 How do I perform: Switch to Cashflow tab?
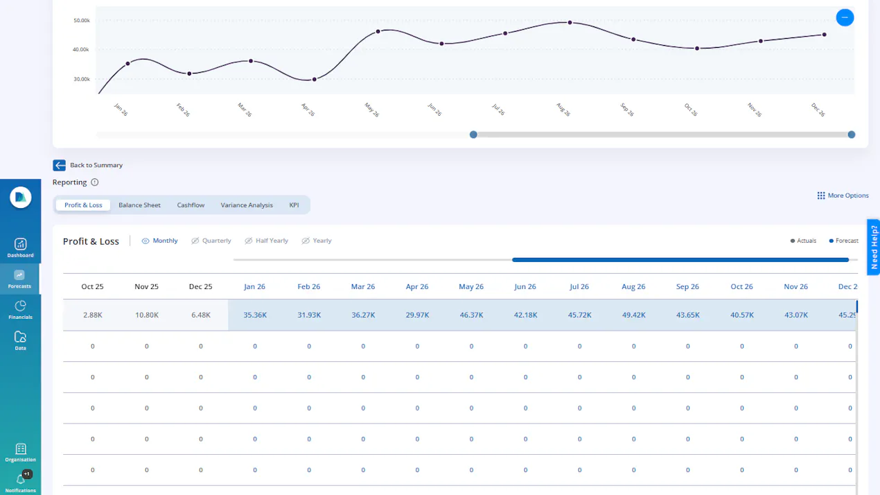[191, 205]
